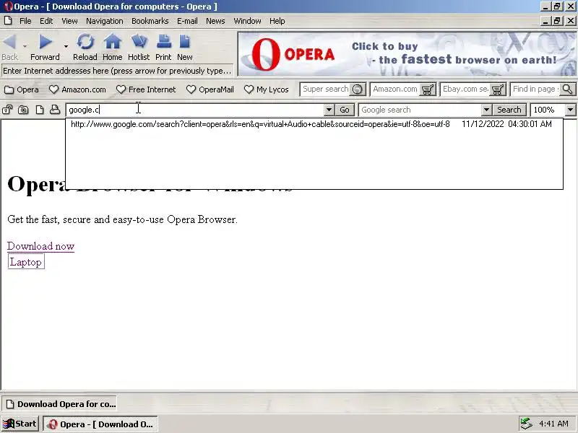Open the Window menu
Viewport: 578px width, 433px height.
[247, 21]
